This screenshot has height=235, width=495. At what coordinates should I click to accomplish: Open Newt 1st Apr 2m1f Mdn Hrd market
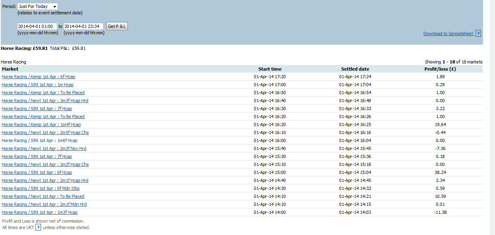pyautogui.click(x=44, y=204)
